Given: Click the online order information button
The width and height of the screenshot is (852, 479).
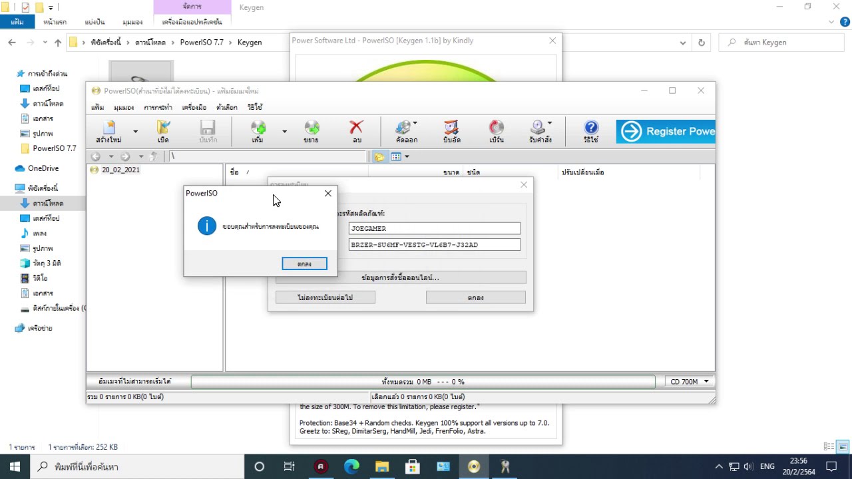Looking at the screenshot, I should (x=401, y=277).
